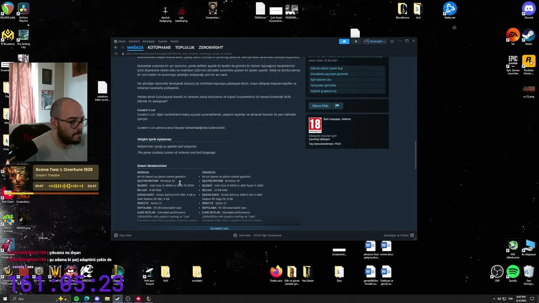Open Geri Dönüşüm recycle bin
This screenshot has height=303, width=539.
tap(528, 275)
